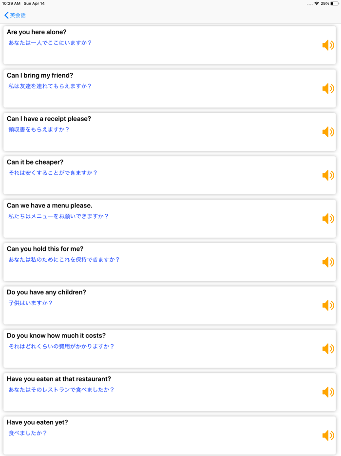The height and width of the screenshot is (456, 341).
Task: Tap Japanese text それは安くすることができますか？
Action: point(53,173)
